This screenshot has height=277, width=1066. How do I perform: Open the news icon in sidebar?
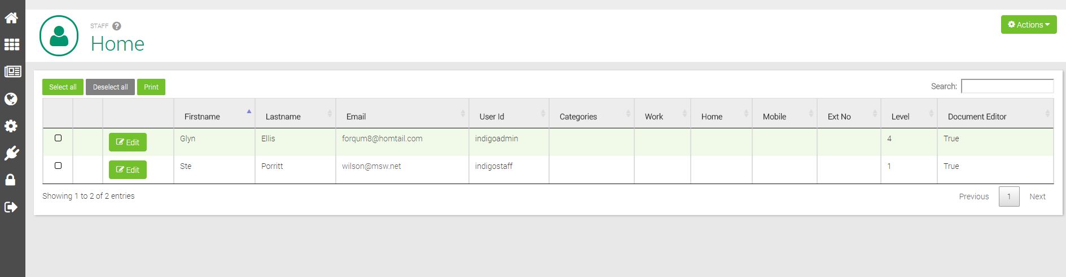pyautogui.click(x=12, y=72)
